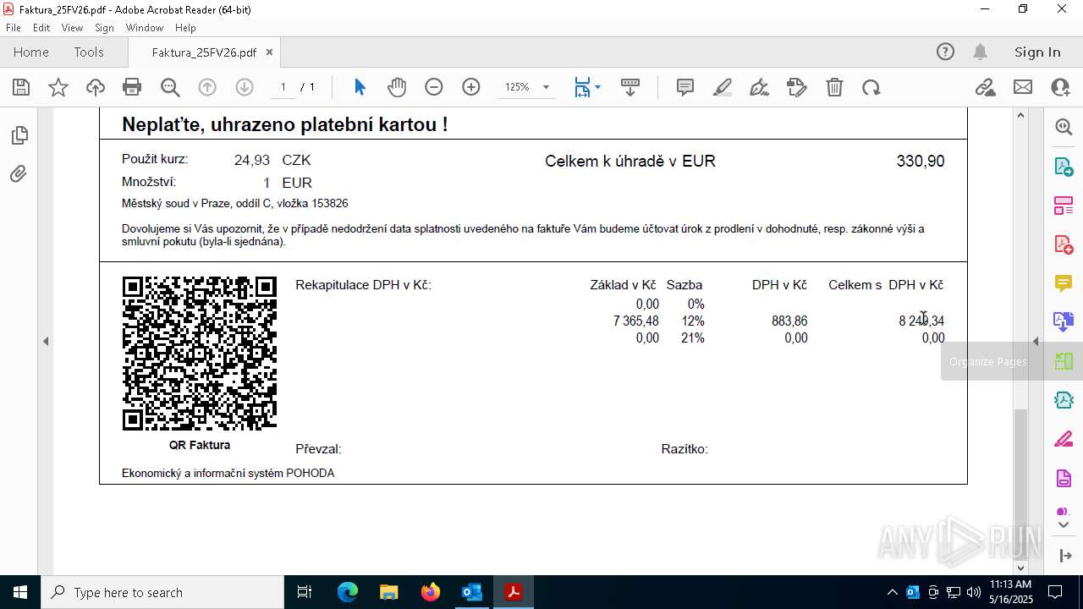The height and width of the screenshot is (609, 1083).
Task: Switch to the Tools tab
Action: pyautogui.click(x=89, y=52)
